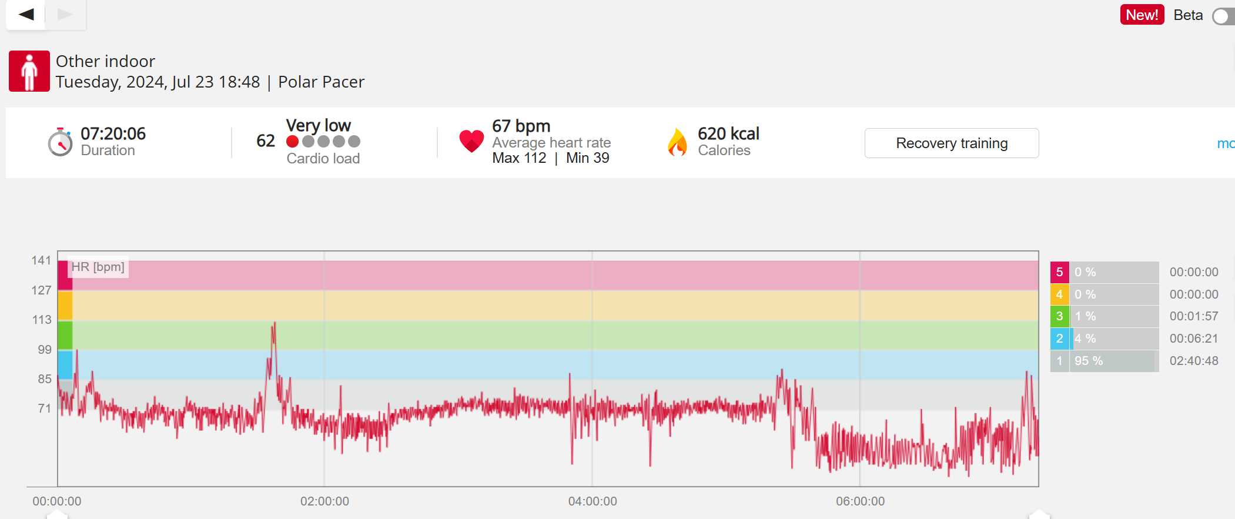The width and height of the screenshot is (1235, 519).
Task: Toggle the Beta switch on
Action: click(1224, 16)
